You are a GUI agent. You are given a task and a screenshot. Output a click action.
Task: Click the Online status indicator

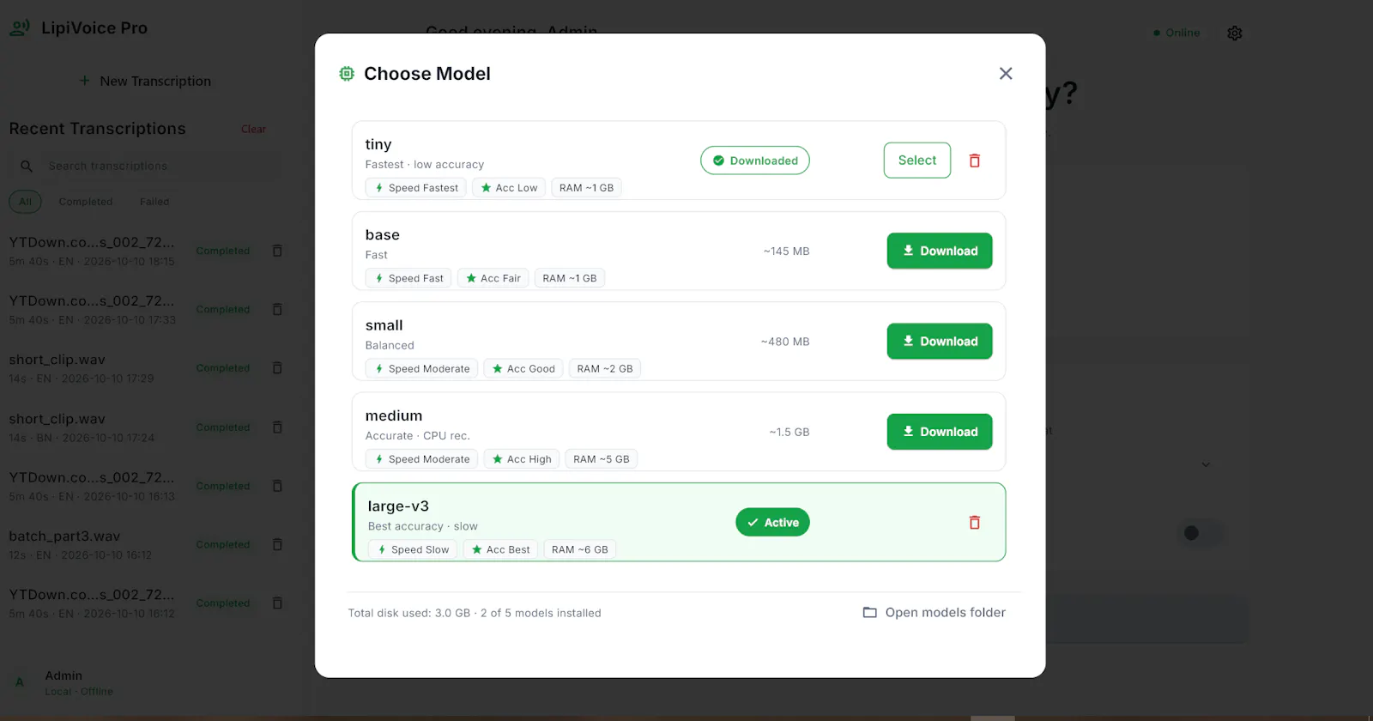pos(1176,33)
